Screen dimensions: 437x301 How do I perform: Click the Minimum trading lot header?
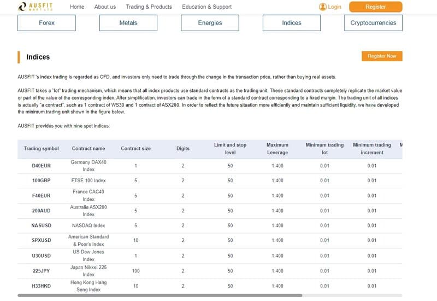(x=324, y=148)
